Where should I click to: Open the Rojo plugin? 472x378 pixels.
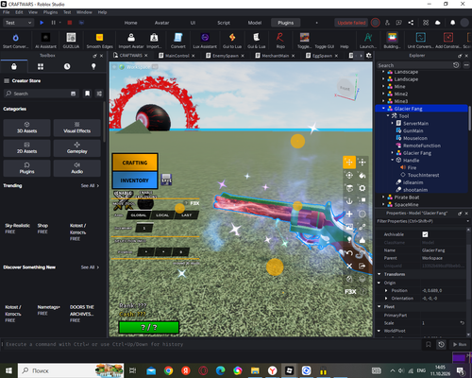coord(280,41)
